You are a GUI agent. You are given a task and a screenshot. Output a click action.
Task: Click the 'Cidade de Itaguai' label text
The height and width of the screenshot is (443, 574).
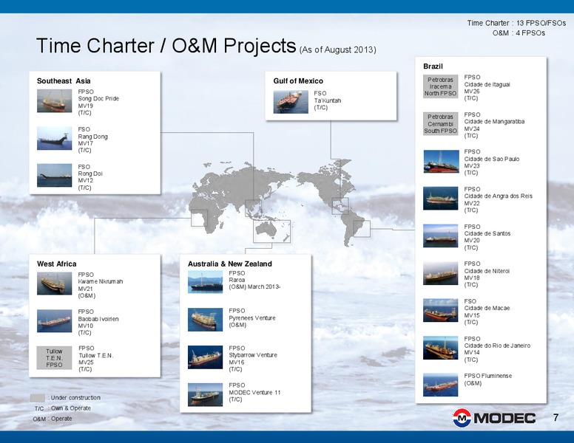[487, 84]
